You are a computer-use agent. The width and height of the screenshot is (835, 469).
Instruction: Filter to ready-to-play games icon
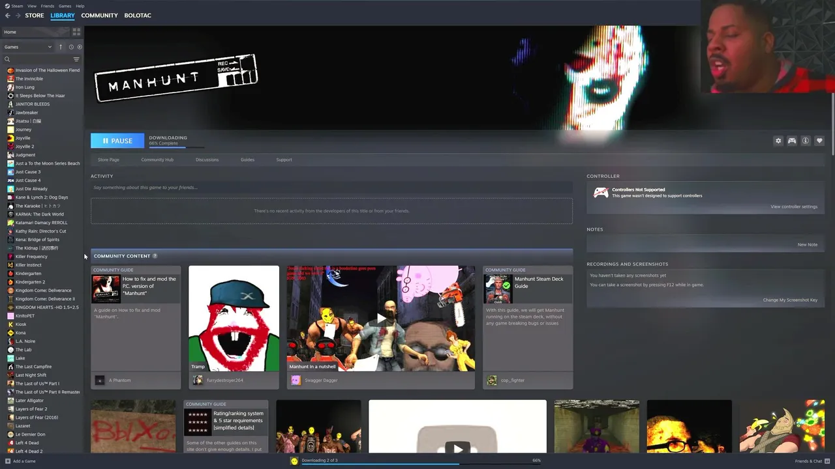[80, 47]
